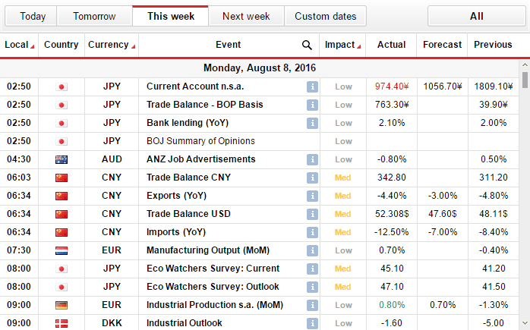Open info icon for ANZ Job Advertisements
This screenshot has height=330, width=530.
tap(311, 159)
